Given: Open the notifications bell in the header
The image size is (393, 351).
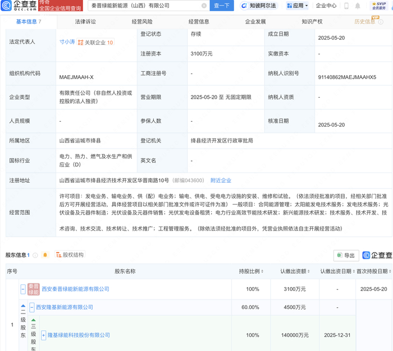Looking at the screenshot, I should 358,6.
